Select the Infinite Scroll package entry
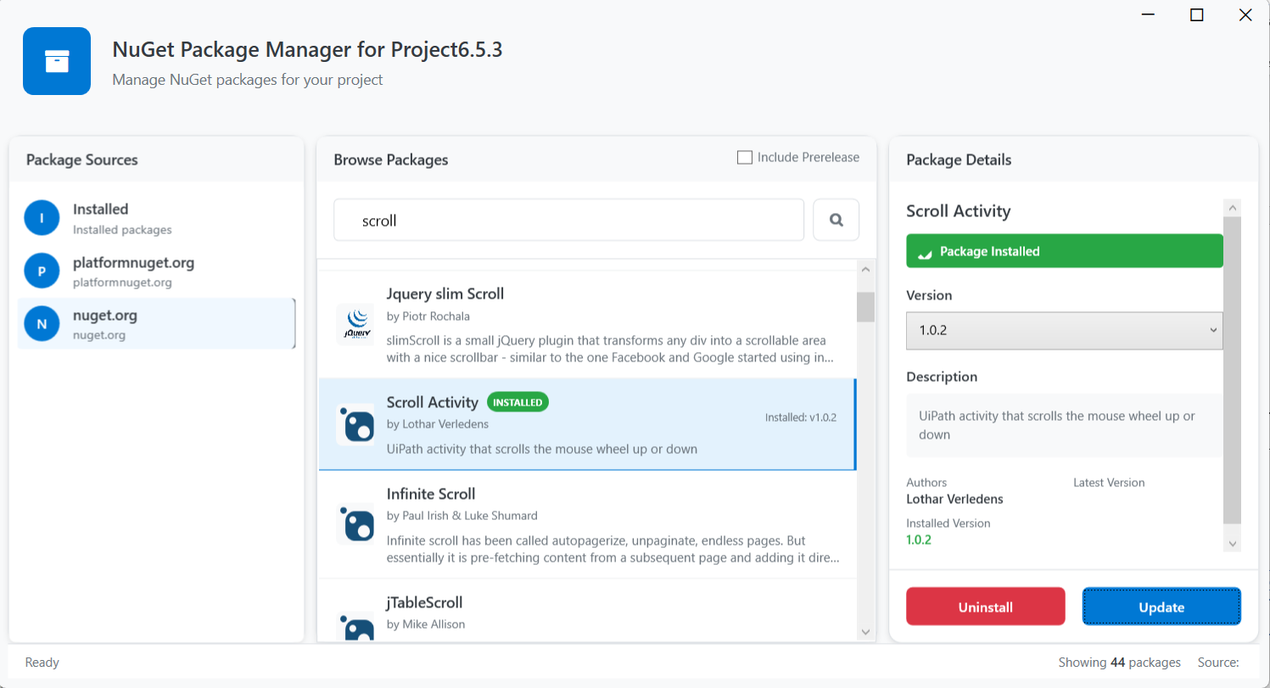 coord(587,524)
